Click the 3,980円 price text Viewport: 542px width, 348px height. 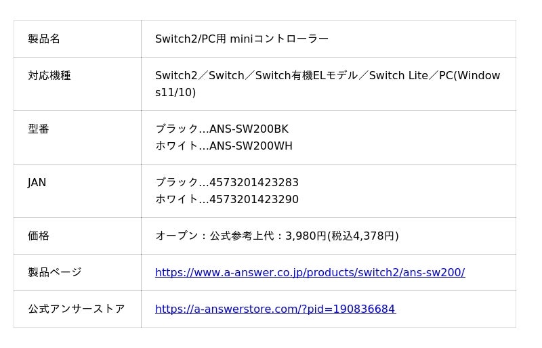306,236
